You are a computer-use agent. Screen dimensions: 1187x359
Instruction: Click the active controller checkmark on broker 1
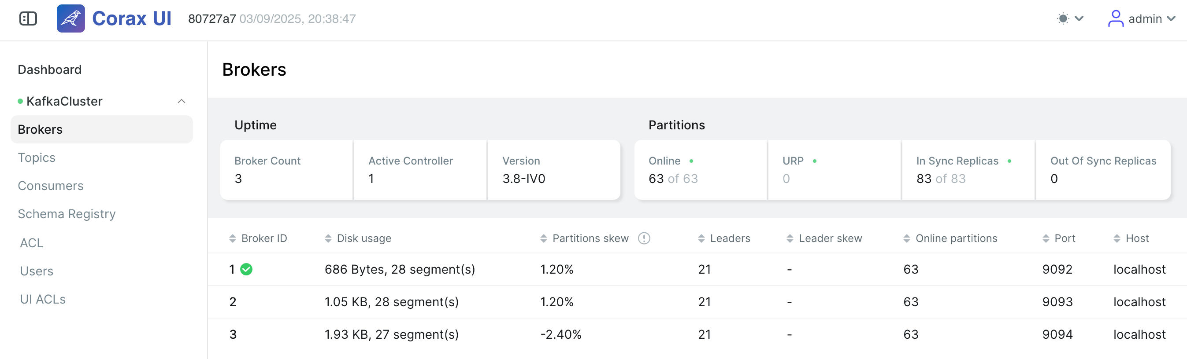click(247, 269)
